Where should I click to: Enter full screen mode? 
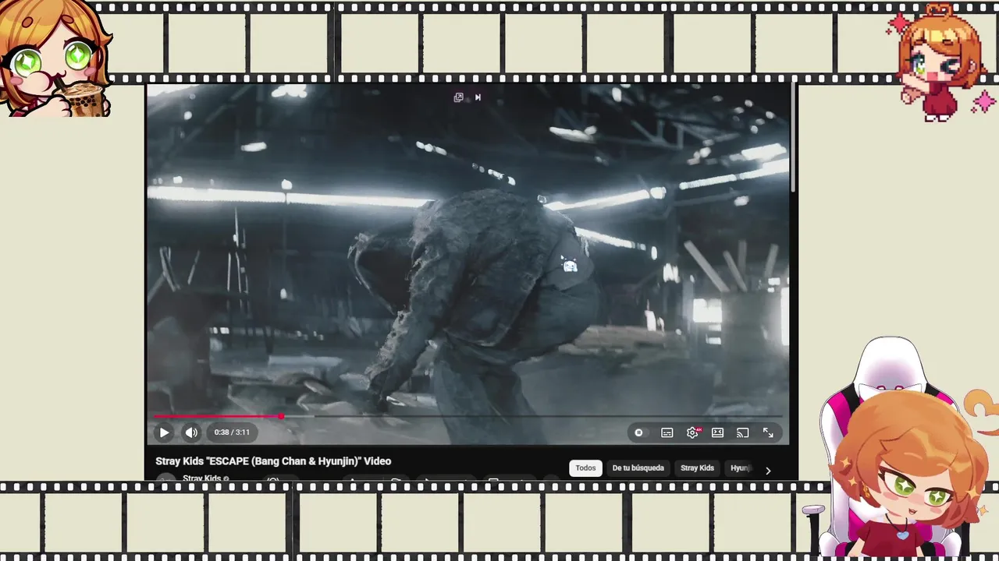(x=768, y=432)
